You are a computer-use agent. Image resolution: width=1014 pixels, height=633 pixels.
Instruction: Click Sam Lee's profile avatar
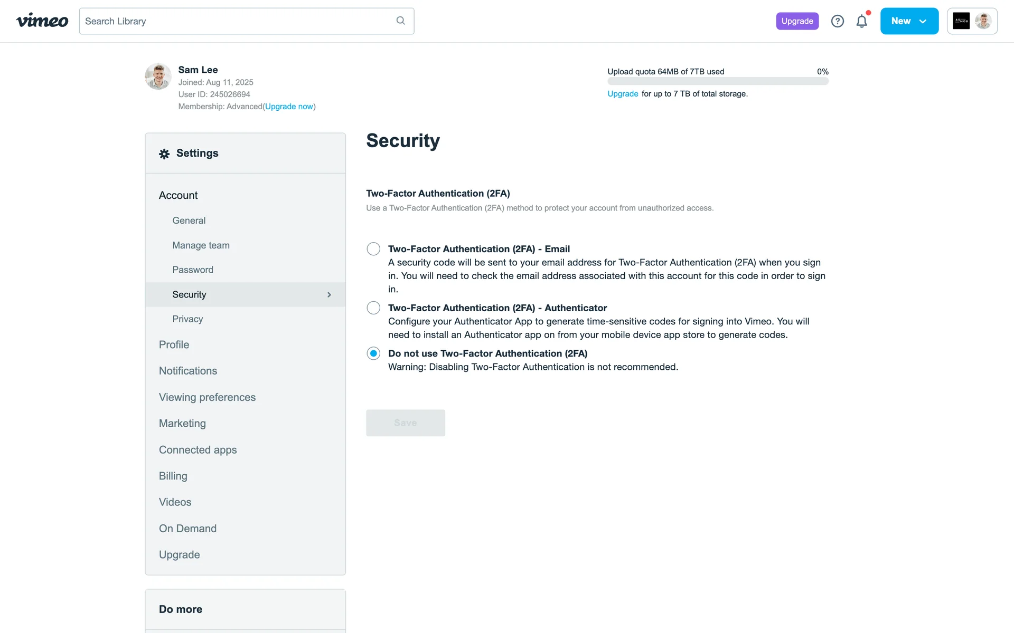[x=158, y=76]
